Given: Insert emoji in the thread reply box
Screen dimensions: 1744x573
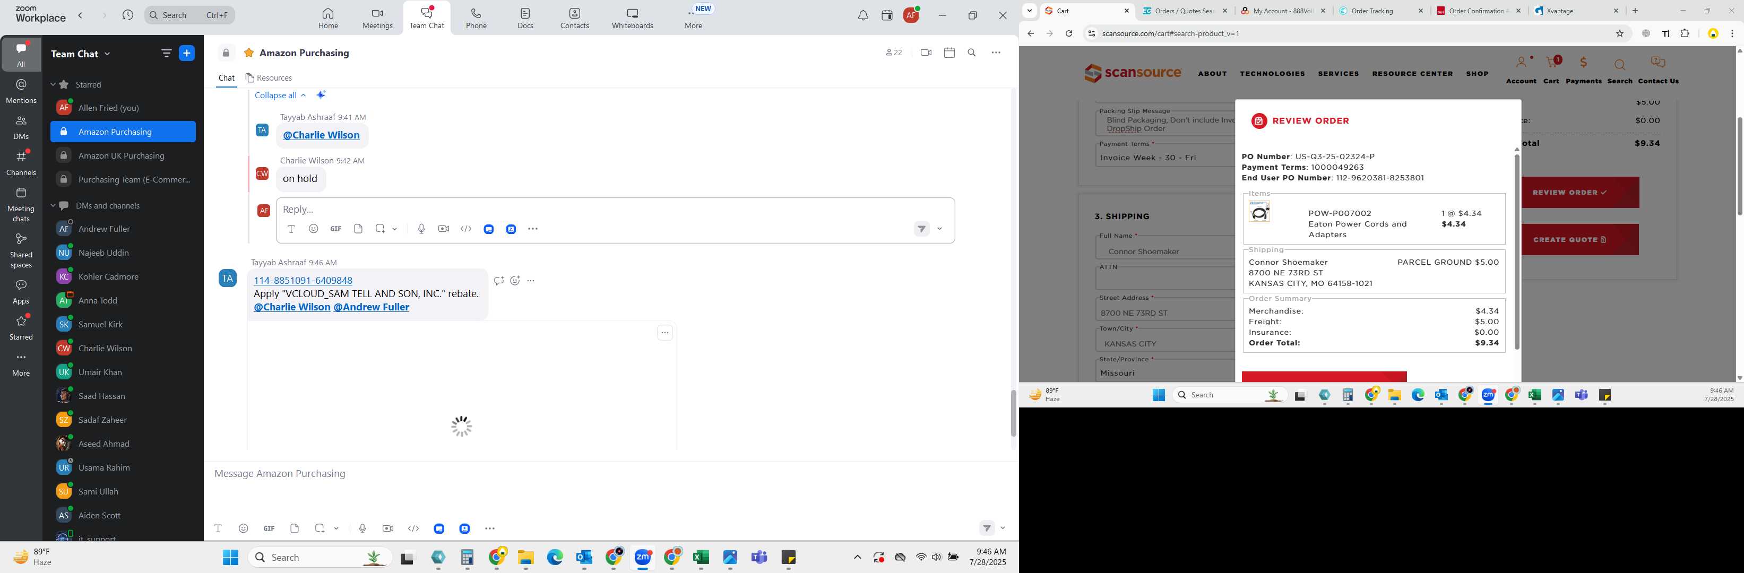Looking at the screenshot, I should (314, 229).
